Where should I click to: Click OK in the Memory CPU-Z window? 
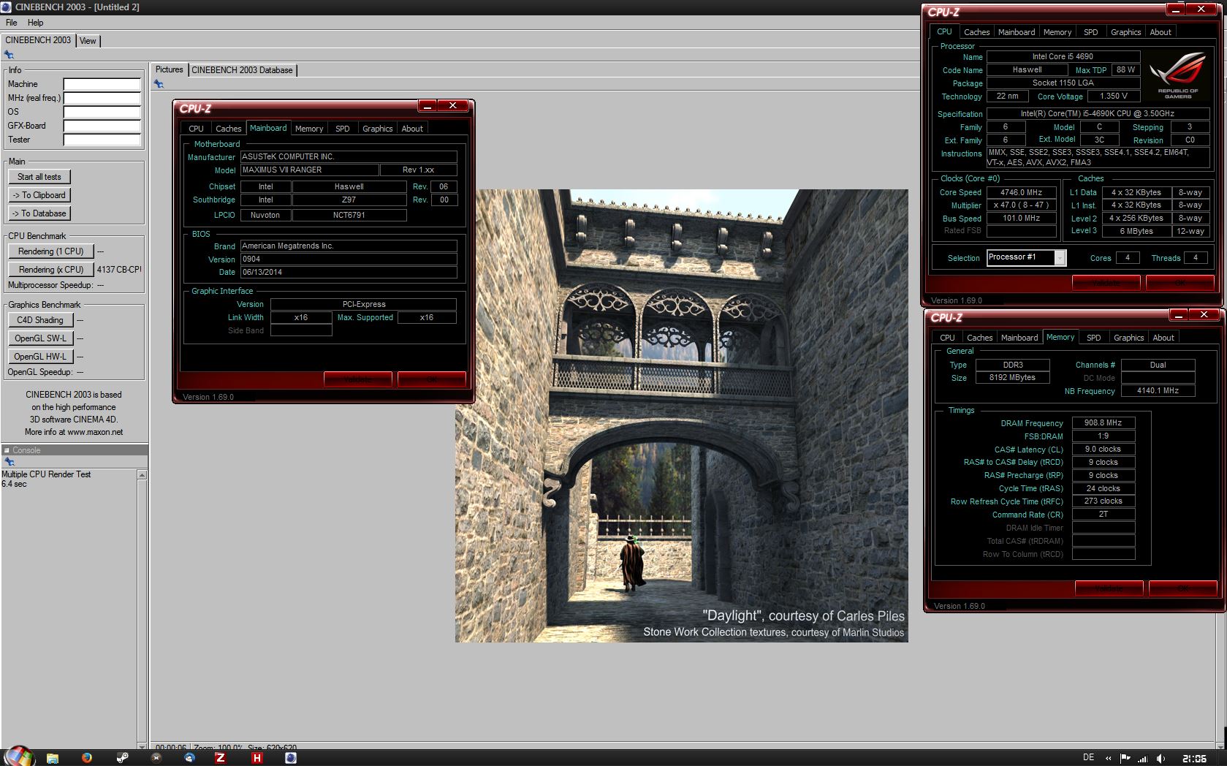(x=1182, y=588)
